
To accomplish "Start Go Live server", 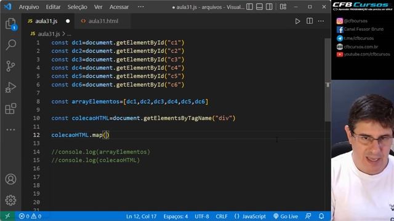I will [286, 216].
